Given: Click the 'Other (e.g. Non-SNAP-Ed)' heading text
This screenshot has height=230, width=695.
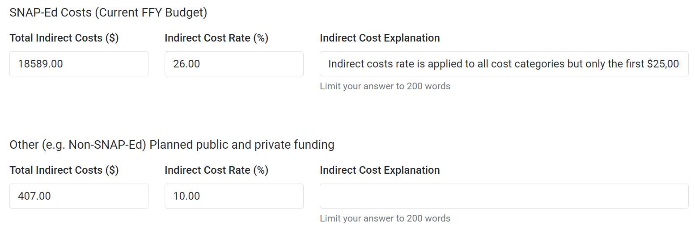Looking at the screenshot, I should (78, 145).
